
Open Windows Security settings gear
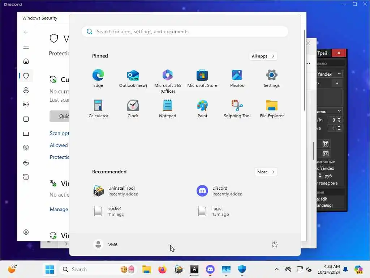click(26, 232)
